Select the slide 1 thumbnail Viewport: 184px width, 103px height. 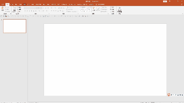click(15, 26)
